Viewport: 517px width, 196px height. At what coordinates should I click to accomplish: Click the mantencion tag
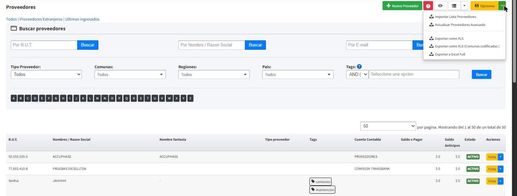click(323, 190)
